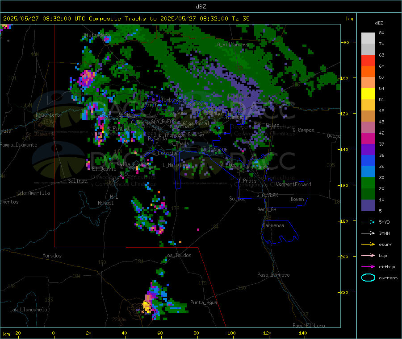
Task: Click the Morados map label
Action: 52,256
